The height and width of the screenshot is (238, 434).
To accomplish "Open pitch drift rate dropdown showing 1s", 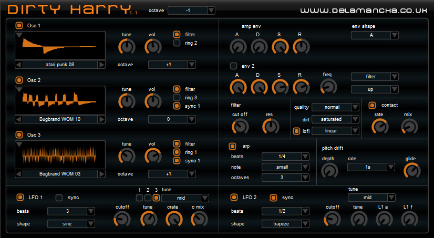I will [x=371, y=167].
